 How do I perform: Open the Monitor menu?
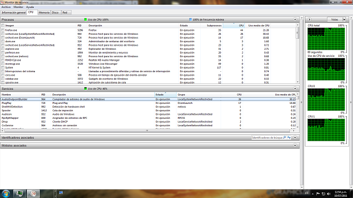(18, 7)
